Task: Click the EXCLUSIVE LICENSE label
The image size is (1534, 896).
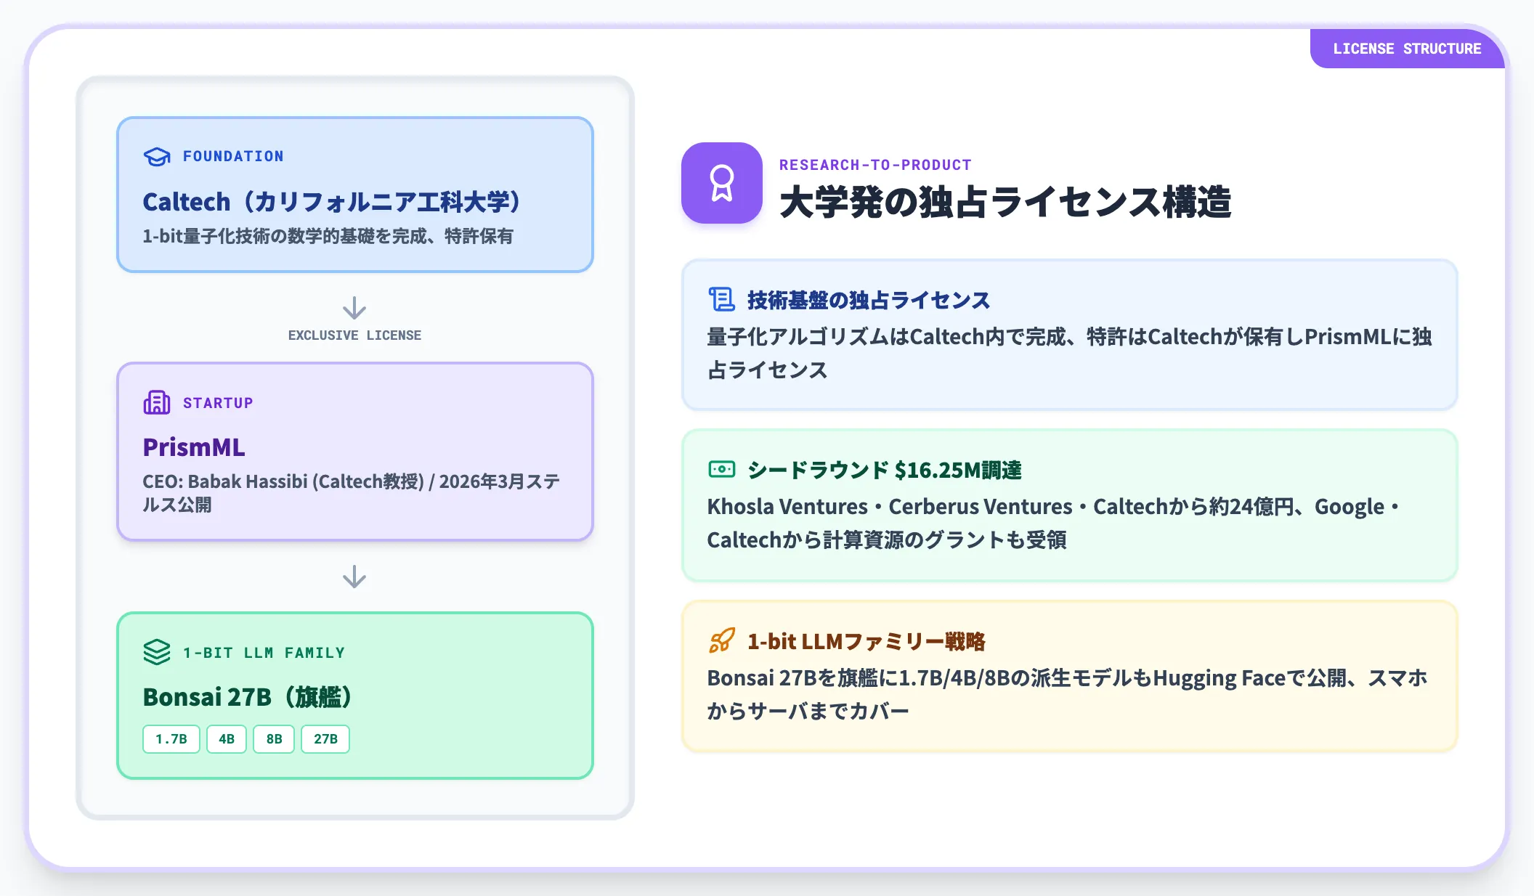Action: coord(354,335)
